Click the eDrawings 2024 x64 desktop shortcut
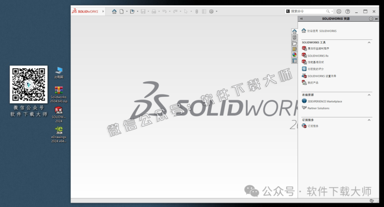384x207 pixels. (x=58, y=134)
